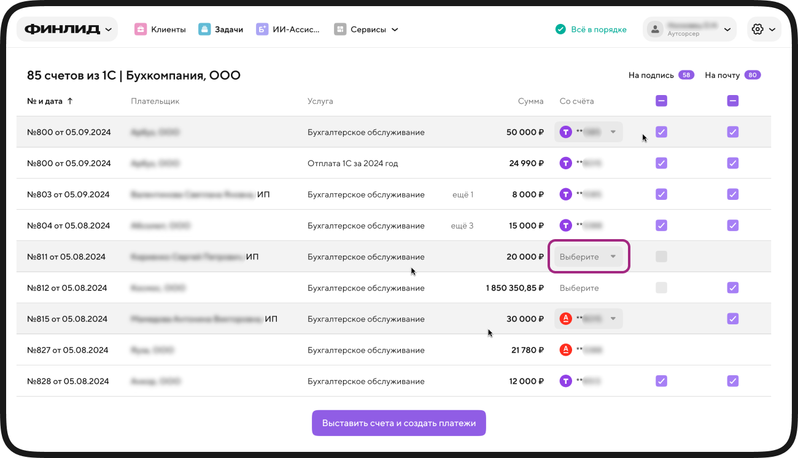Viewport: 798px width, 458px height.
Task: Click the pink Клиенты briefcase icon
Action: click(x=140, y=29)
